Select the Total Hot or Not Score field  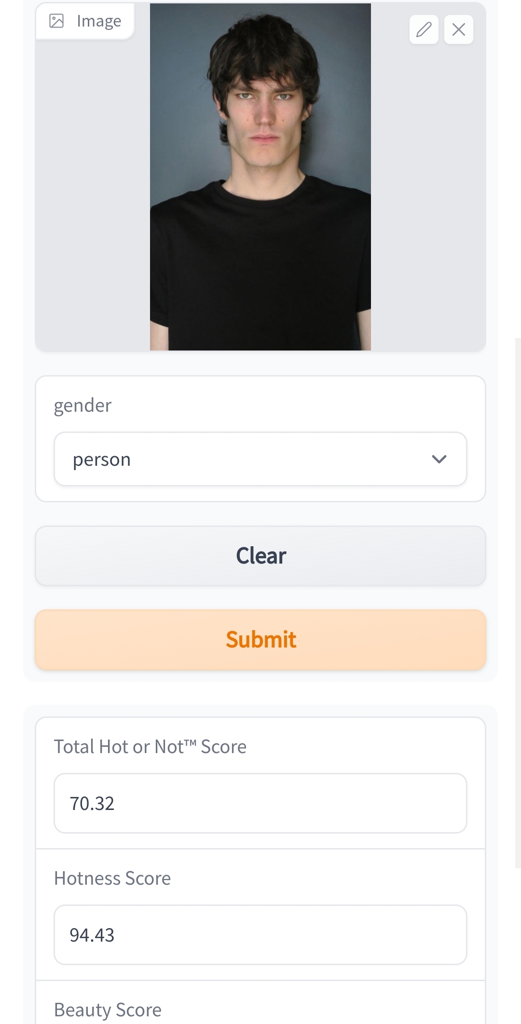tap(260, 803)
